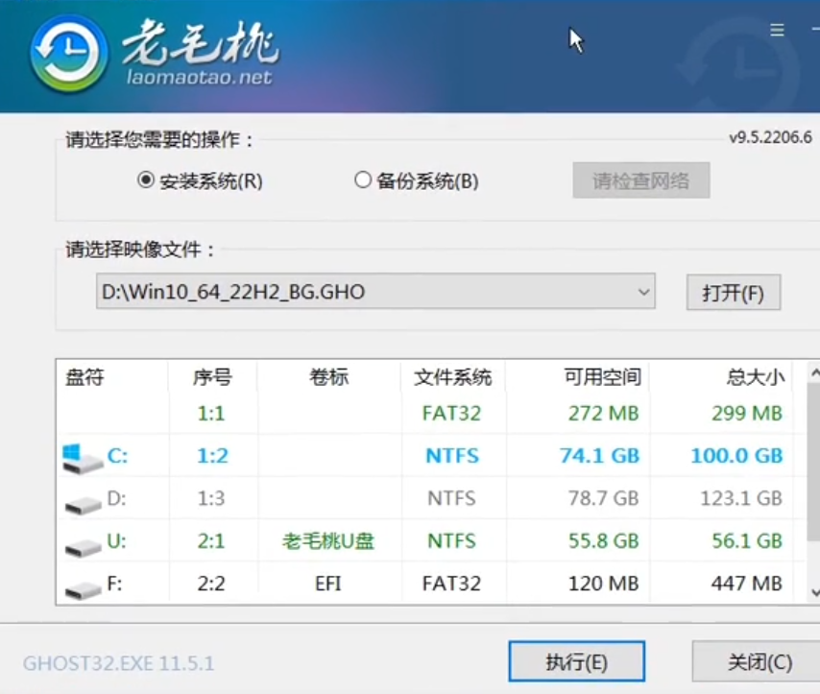Click the 请检查网络 button
The image size is (820, 694).
coord(641,180)
